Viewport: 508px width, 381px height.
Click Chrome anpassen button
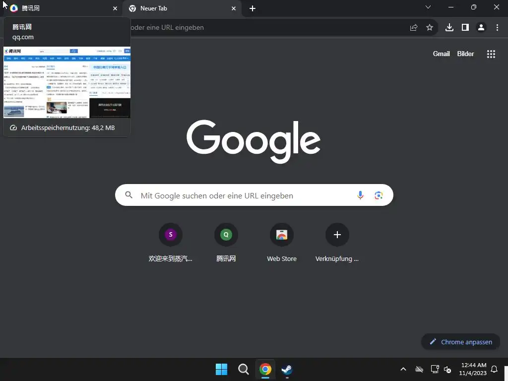click(460, 342)
